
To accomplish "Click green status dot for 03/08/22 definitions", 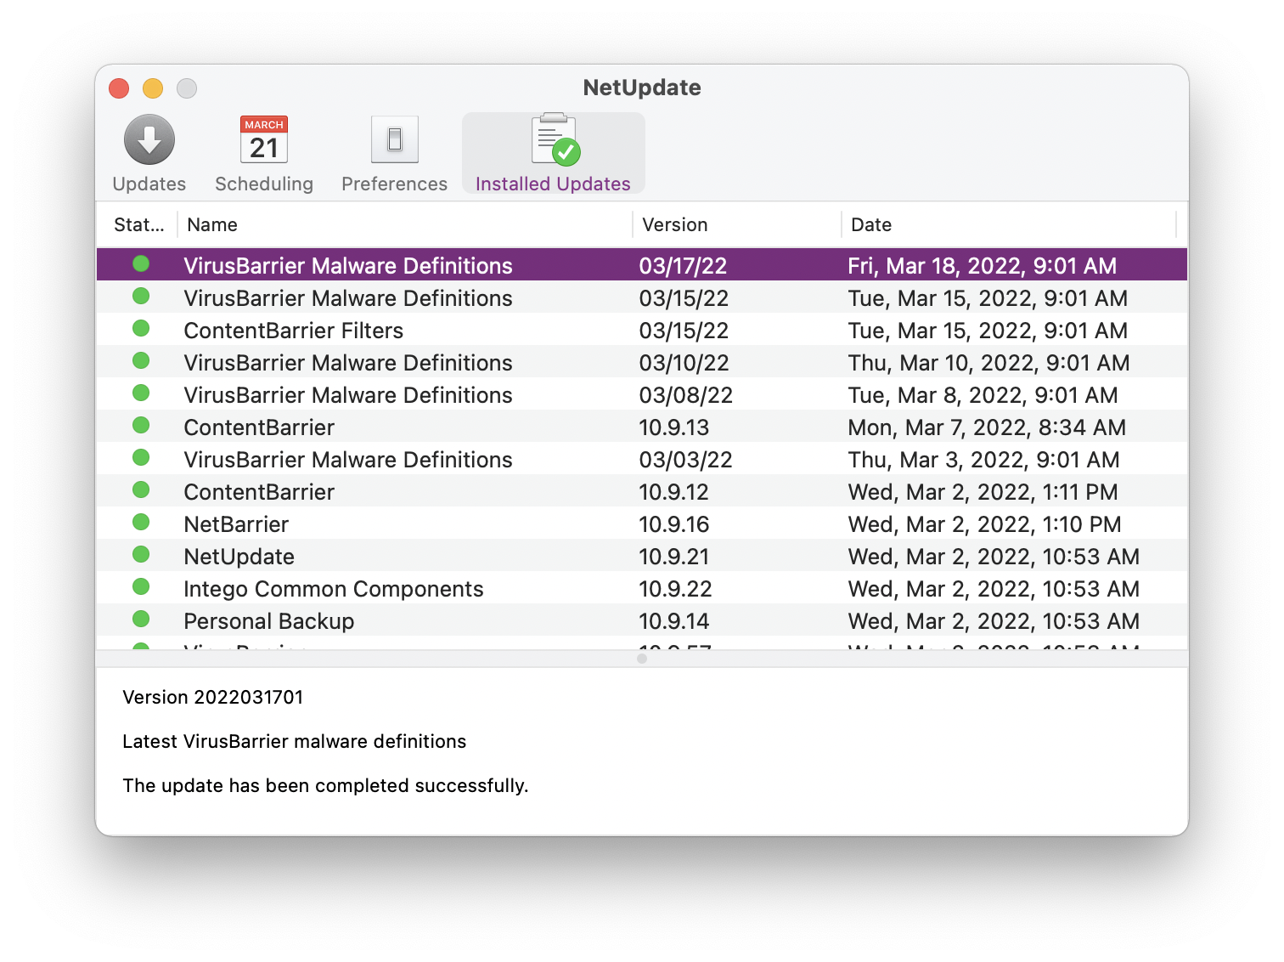I will click(x=141, y=393).
